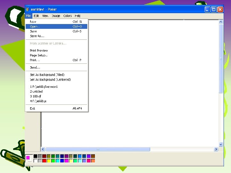This screenshot has height=173, width=231.
Task: Click the Paint application icon in title bar
Action: [x=27, y=9]
